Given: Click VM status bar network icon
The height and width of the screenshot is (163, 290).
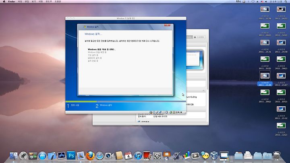Looking at the screenshot, I should pos(160,112).
